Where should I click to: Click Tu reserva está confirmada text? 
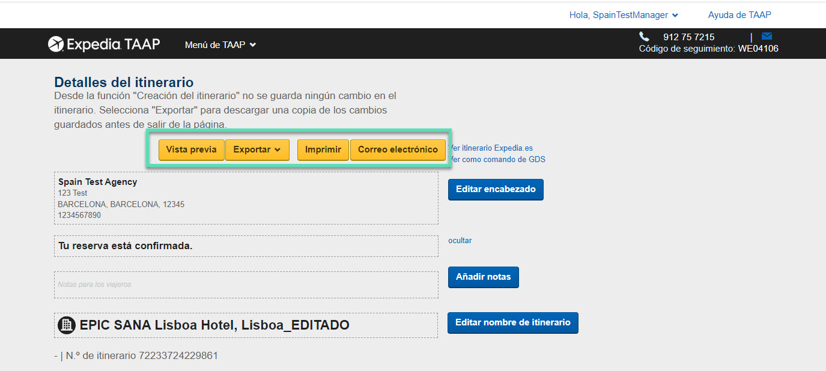point(125,246)
